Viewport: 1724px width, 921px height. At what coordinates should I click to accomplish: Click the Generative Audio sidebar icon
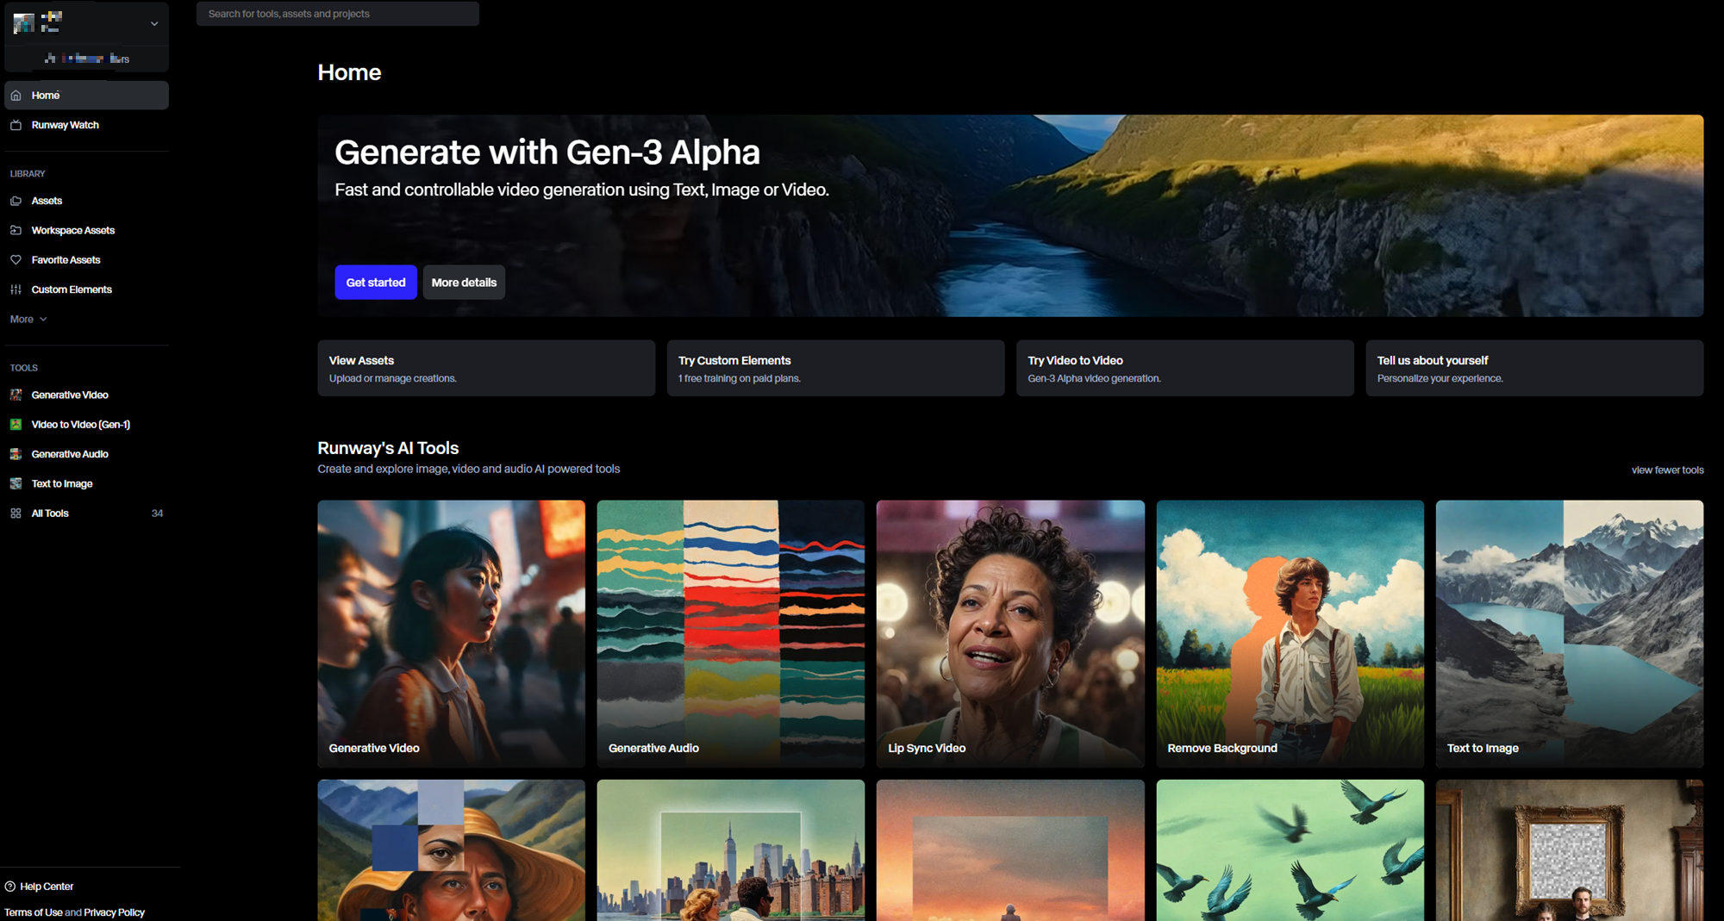point(16,454)
